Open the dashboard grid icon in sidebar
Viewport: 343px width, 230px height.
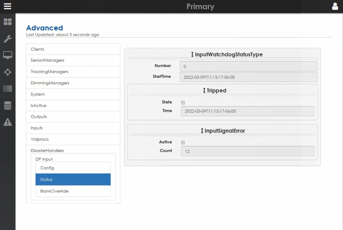[x=8, y=22]
